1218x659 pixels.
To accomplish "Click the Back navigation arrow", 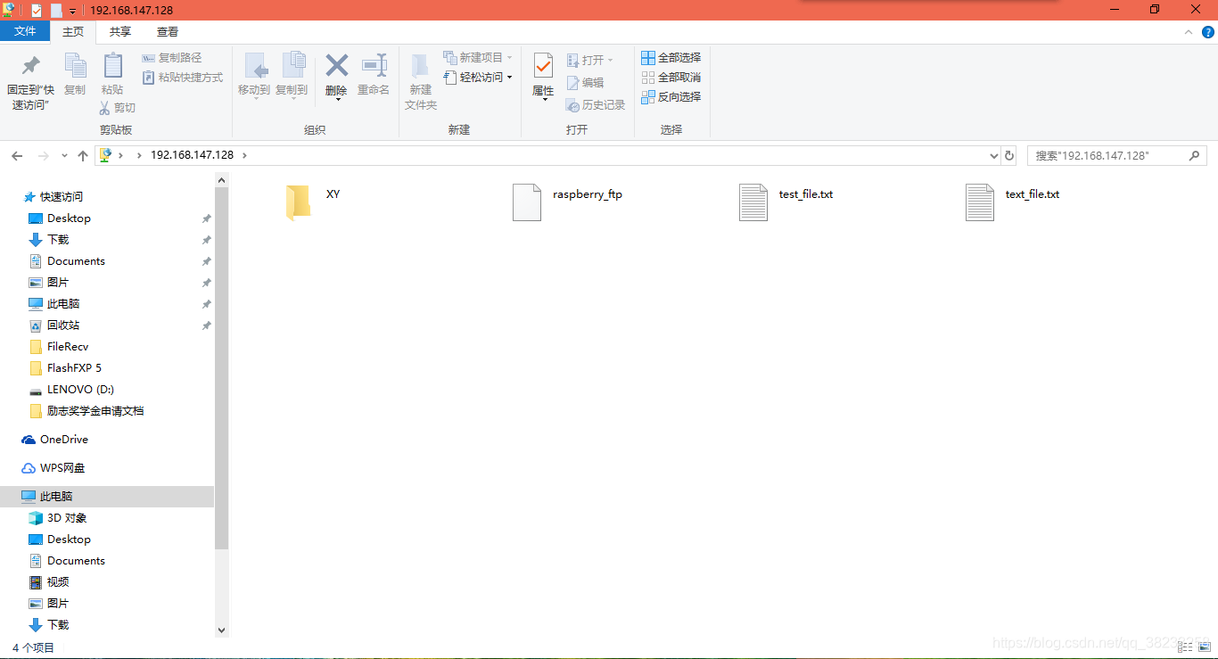I will (17, 155).
